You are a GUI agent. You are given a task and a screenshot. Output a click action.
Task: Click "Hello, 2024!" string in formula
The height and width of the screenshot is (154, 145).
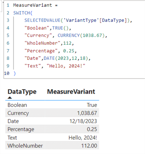(x=66, y=66)
